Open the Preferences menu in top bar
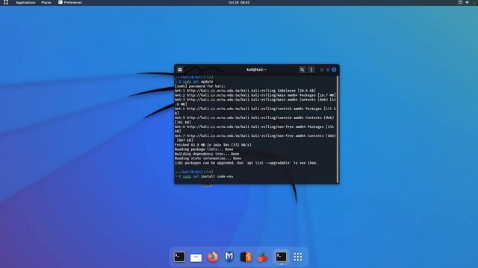 click(x=70, y=2)
